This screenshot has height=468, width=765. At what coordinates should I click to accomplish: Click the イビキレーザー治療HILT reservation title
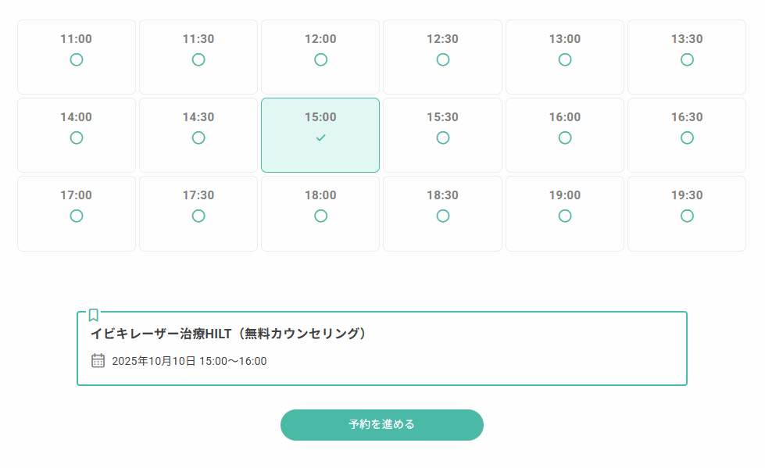228,334
